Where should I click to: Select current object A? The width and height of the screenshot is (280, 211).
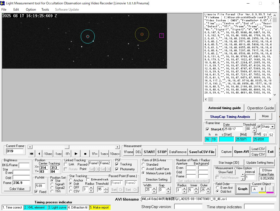point(254,189)
